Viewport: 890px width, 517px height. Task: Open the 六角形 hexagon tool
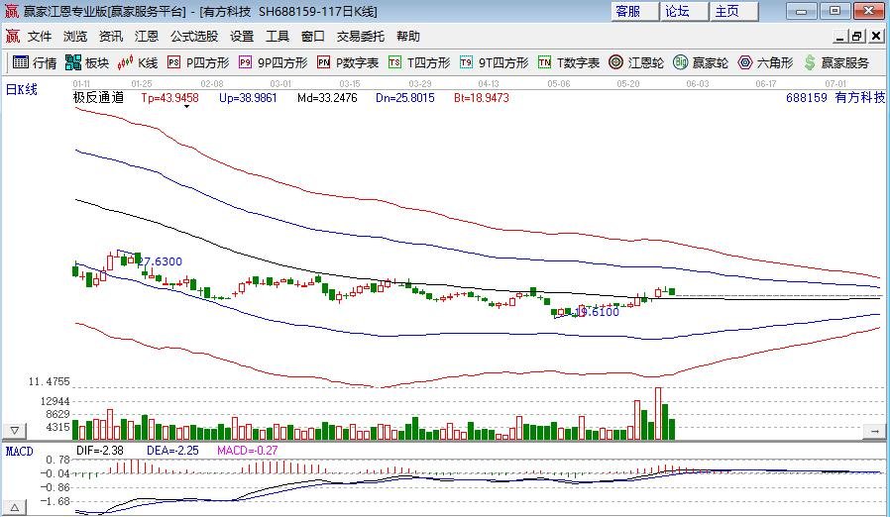[765, 62]
